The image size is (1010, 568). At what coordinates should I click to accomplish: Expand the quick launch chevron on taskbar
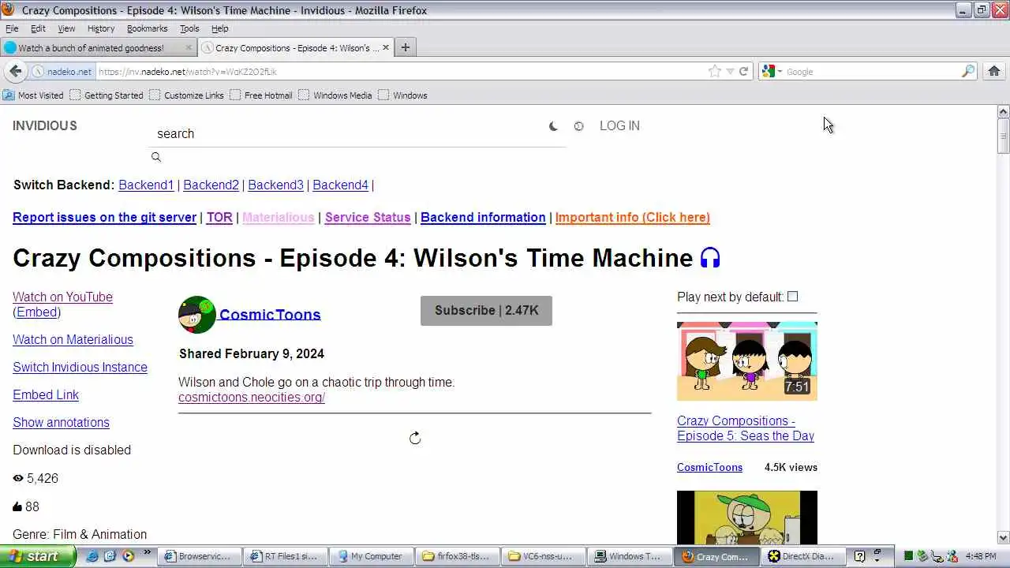coord(147,554)
